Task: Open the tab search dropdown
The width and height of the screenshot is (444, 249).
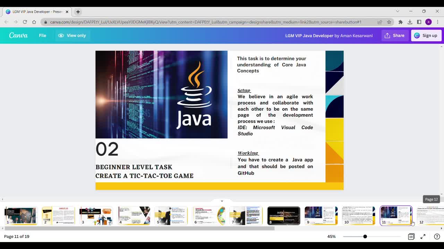Action: 398,11
